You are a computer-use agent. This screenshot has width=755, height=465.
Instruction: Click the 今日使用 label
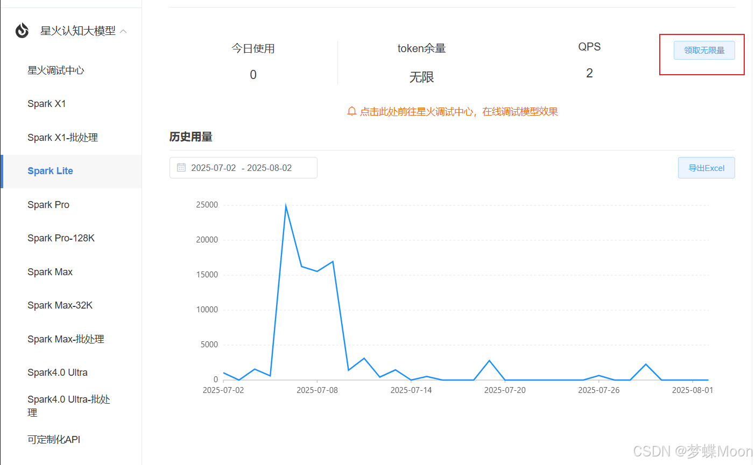[x=253, y=48]
